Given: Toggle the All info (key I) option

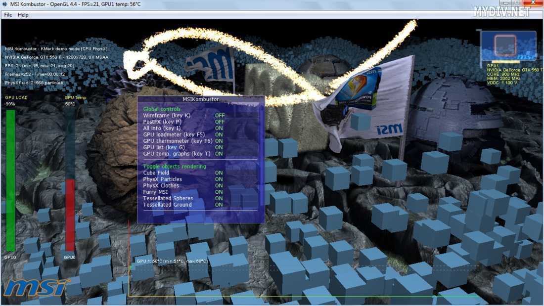Looking at the screenshot, I should [x=219, y=128].
